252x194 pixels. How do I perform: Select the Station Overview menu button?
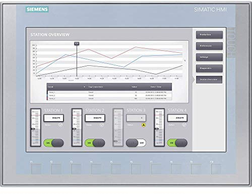(209, 79)
